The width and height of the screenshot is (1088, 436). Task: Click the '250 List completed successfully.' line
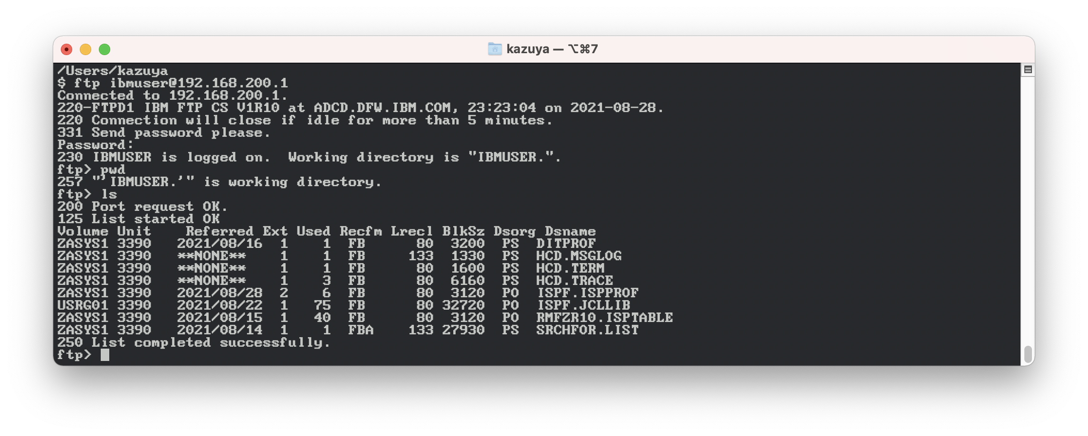pyautogui.click(x=194, y=342)
